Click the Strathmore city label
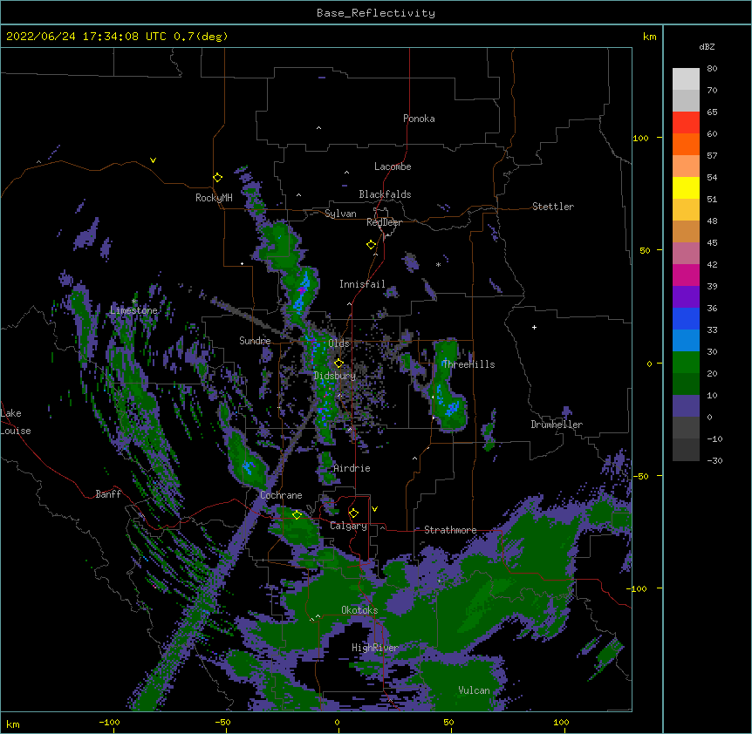Image resolution: width=752 pixels, height=734 pixels. click(450, 530)
